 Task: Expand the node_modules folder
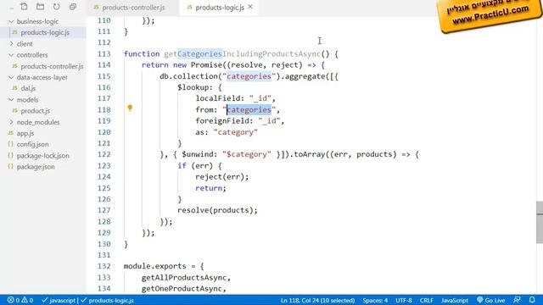(x=38, y=122)
